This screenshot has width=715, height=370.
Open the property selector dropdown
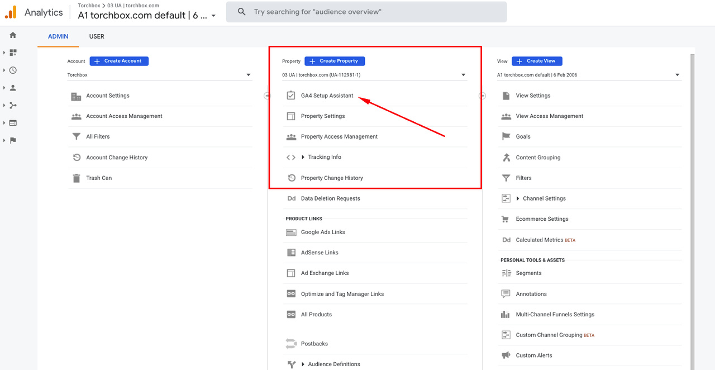pyautogui.click(x=374, y=75)
